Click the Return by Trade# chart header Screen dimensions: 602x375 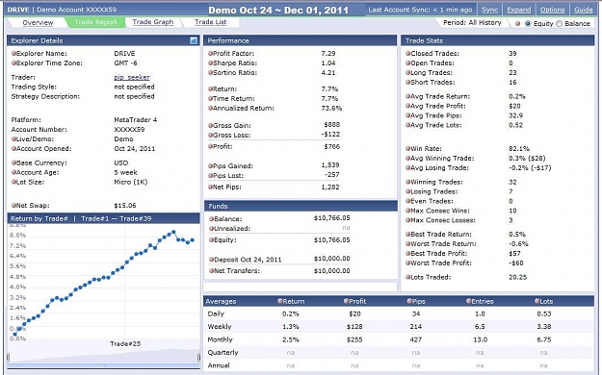tap(104, 218)
